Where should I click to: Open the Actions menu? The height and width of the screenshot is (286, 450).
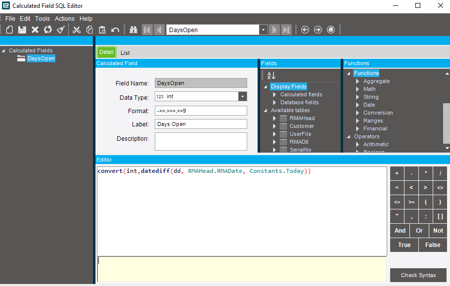[64, 19]
